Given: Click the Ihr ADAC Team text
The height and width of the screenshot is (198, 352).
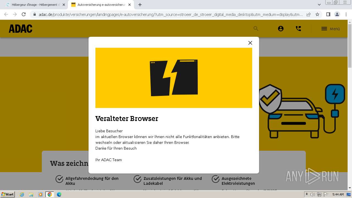Looking at the screenshot, I should pyautogui.click(x=109, y=160).
